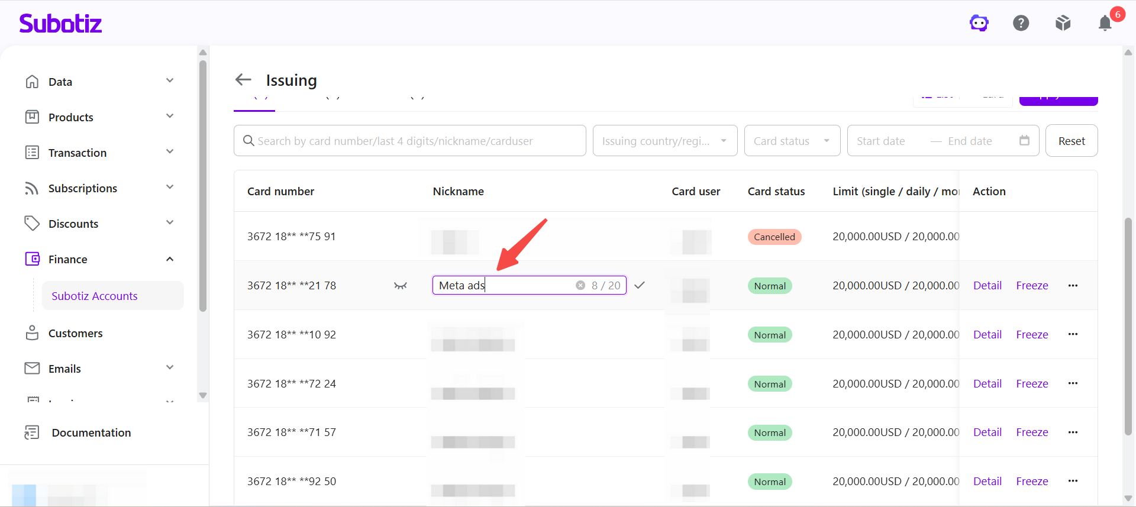Open more actions for card 10 92
The height and width of the screenshot is (507, 1136).
coord(1073,334)
